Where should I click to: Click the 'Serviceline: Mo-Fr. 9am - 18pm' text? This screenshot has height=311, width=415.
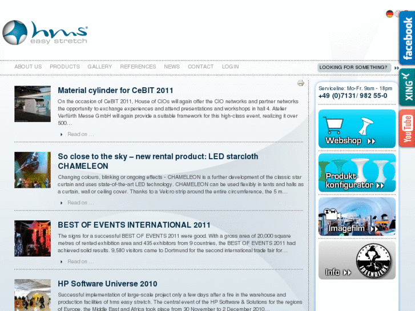tap(355, 88)
